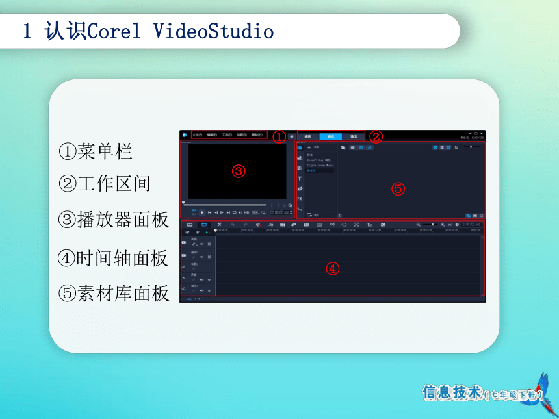The height and width of the screenshot is (419, 559).
Task: Select the Path library icon in the sidebar
Action: (300, 209)
